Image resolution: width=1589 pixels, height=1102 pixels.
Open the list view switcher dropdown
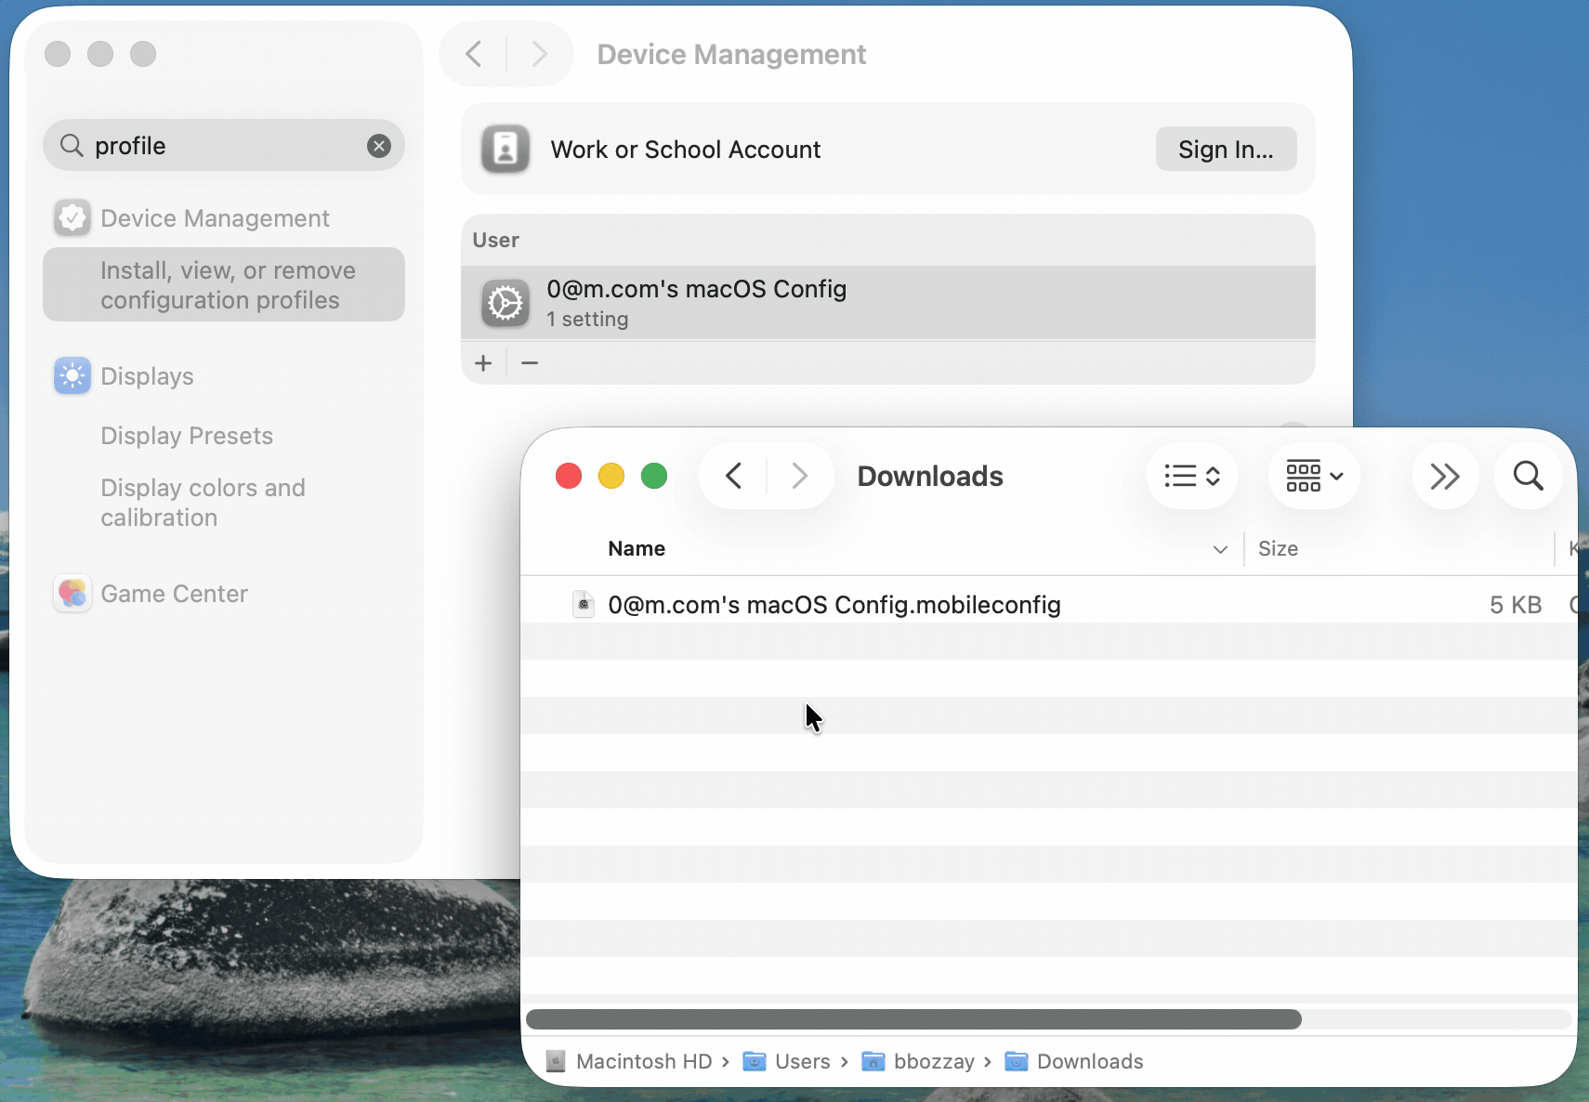[1191, 477]
